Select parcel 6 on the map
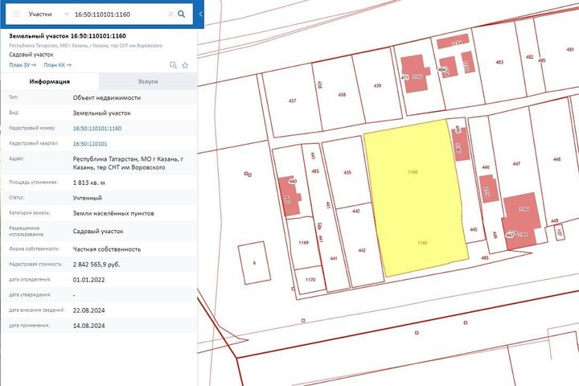This screenshot has width=579, height=386. pos(254,261)
